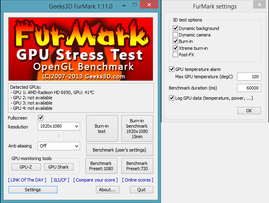
Task: Click the FurMark settings title text
Action: pos(215,6)
